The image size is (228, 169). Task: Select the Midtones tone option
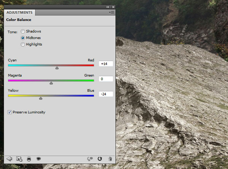point(23,38)
